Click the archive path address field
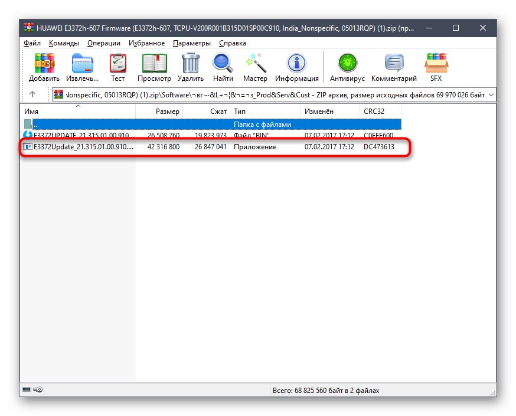Image resolution: width=516 pixels, height=416 pixels. pos(274,95)
